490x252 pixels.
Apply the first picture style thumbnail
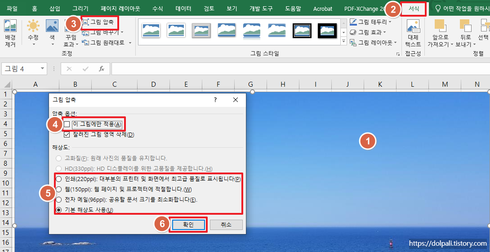point(151,31)
